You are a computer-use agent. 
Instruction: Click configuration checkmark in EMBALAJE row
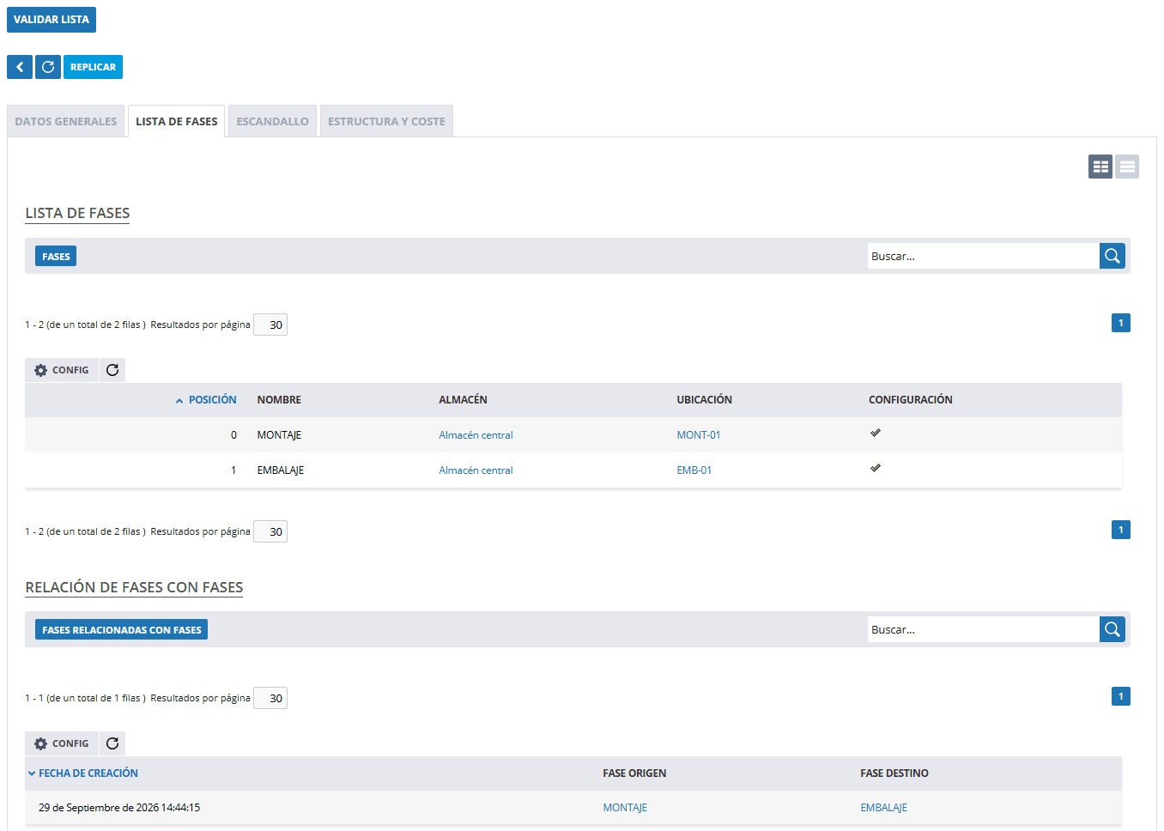click(876, 469)
